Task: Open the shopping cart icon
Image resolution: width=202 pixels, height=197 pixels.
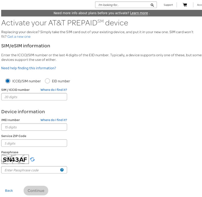Action: 185,5
